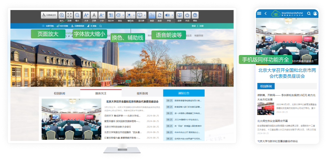Click the page zoom-in magnifier icon
327x161 pixels.
pos(62,15)
